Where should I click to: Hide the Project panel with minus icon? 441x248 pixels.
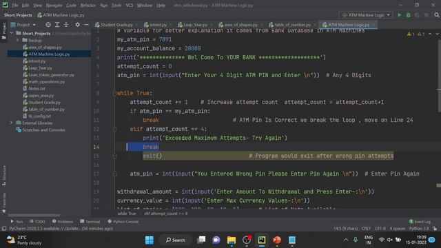86,25
